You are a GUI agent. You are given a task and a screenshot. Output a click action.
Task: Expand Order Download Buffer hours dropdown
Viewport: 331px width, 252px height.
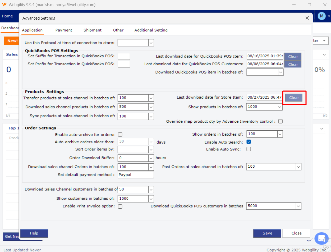[151, 158]
